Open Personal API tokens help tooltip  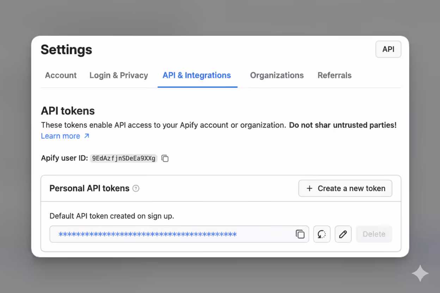(x=136, y=188)
